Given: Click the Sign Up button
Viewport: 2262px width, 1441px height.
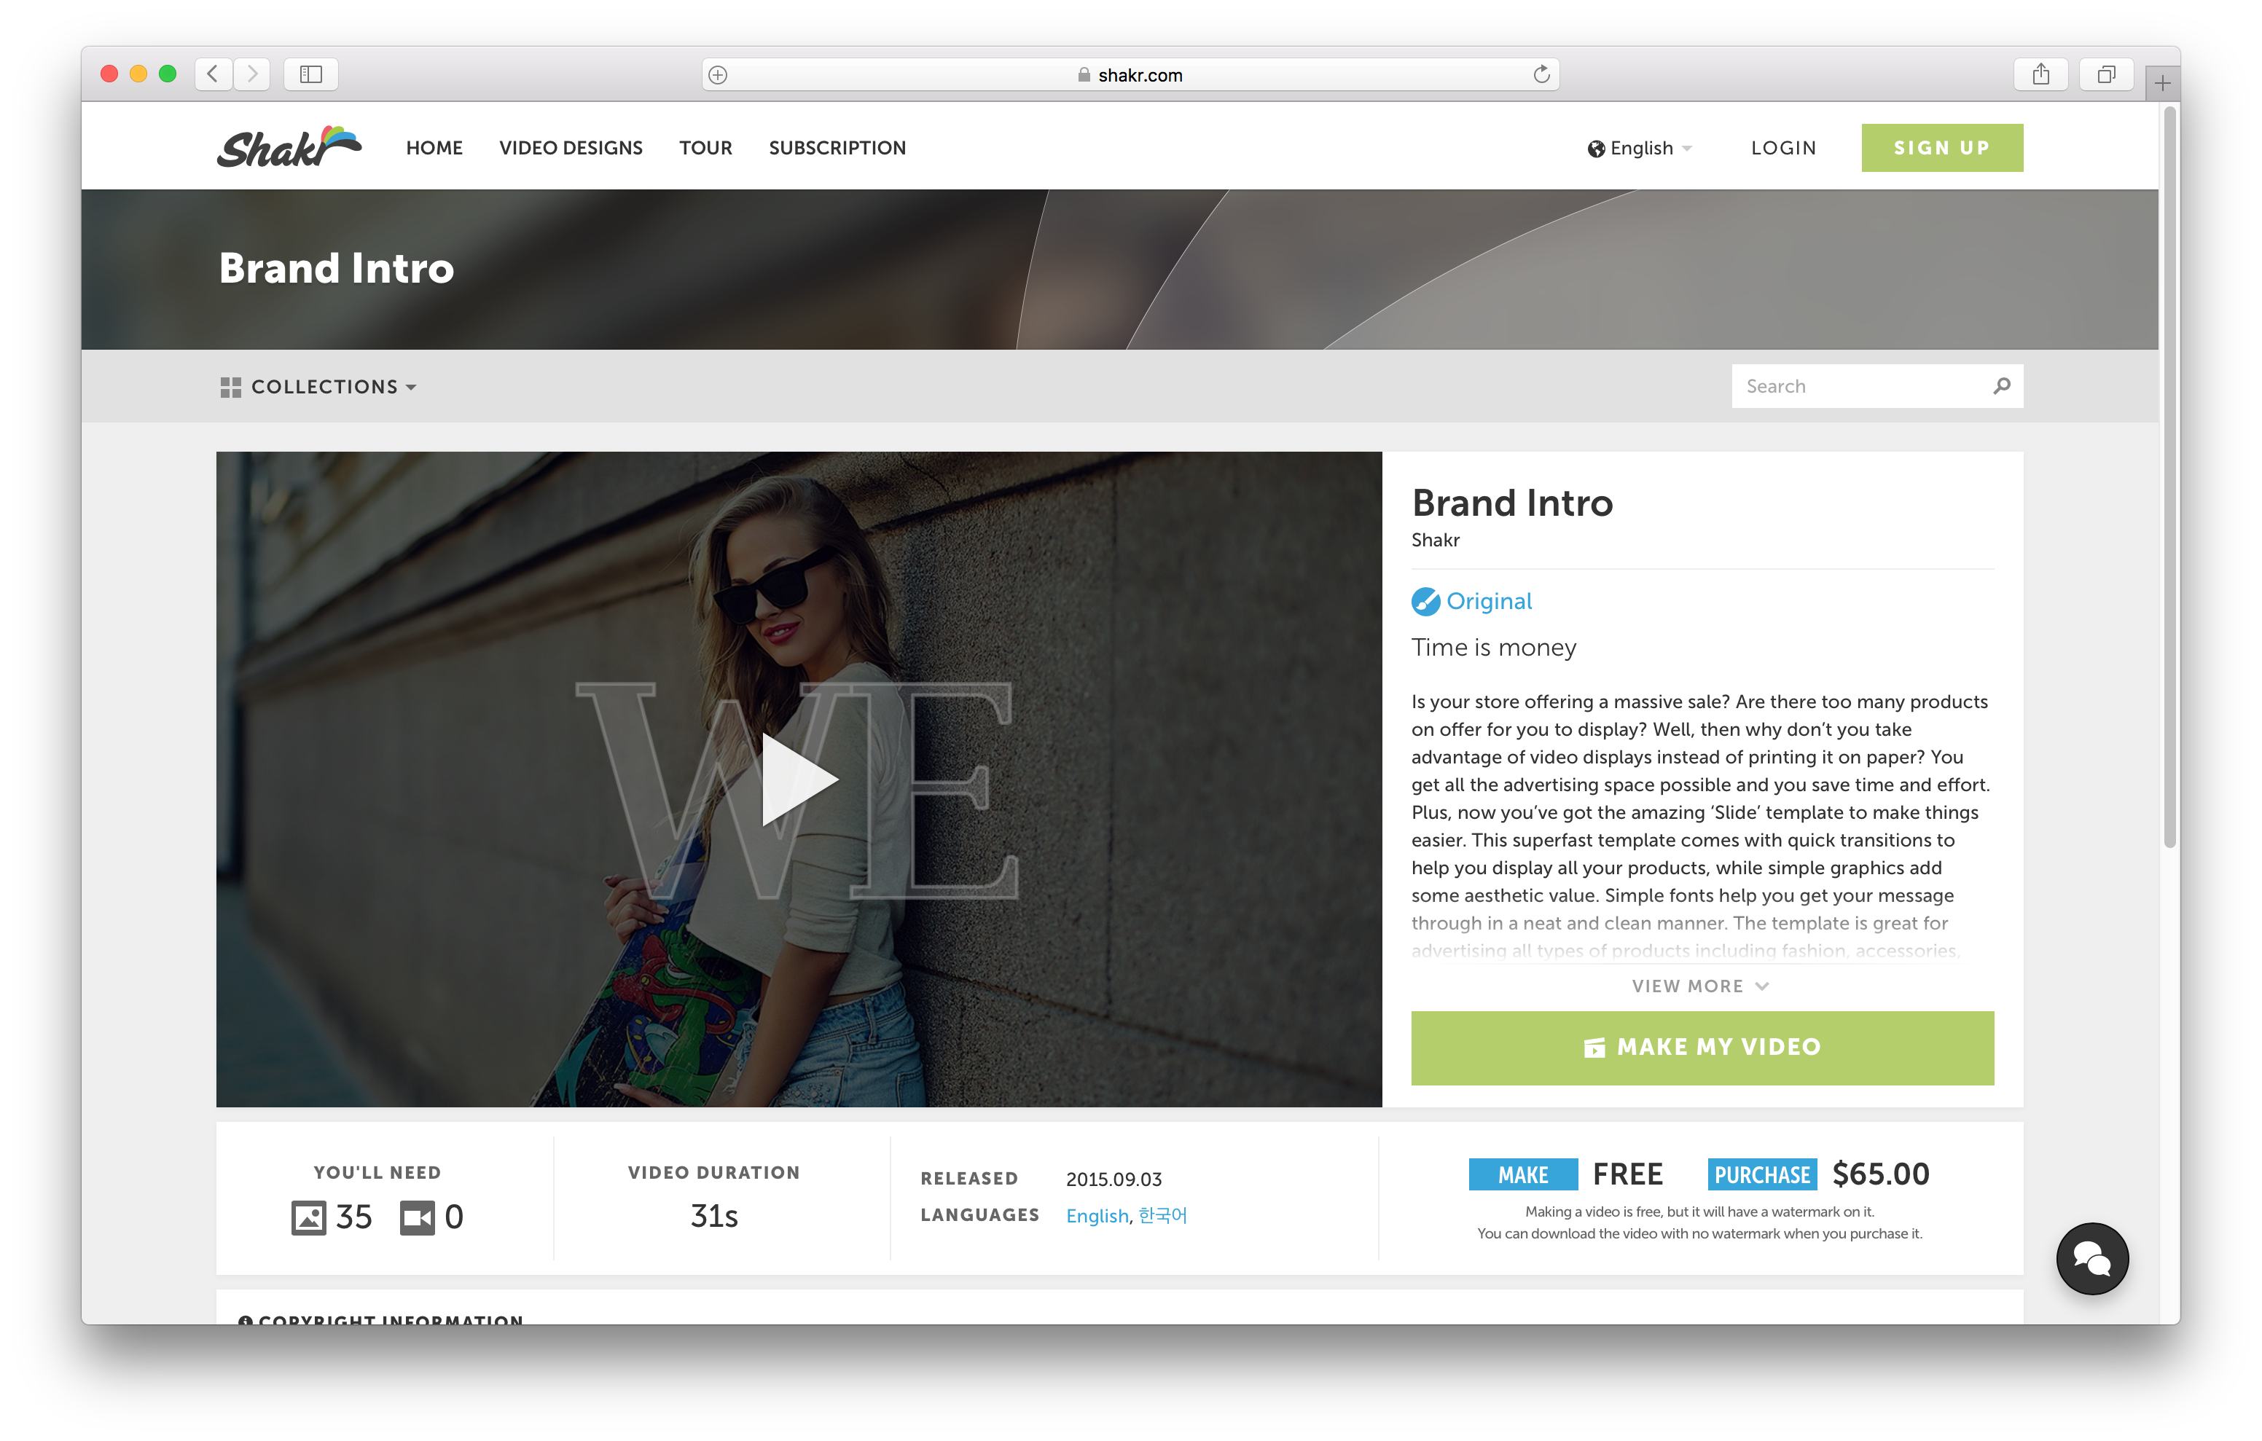Looking at the screenshot, I should [1941, 147].
